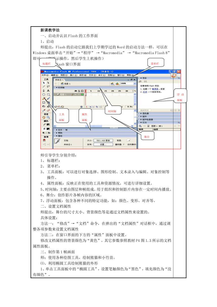The width and height of the screenshot is (217, 307).
Task: Select the Subselection tool
Action: coord(48,83)
